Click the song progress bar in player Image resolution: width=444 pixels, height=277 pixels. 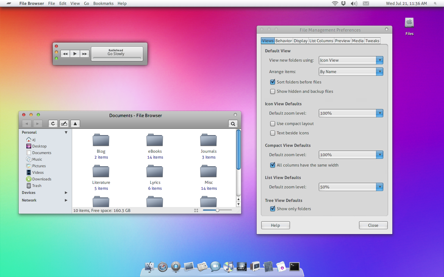[x=117, y=58]
